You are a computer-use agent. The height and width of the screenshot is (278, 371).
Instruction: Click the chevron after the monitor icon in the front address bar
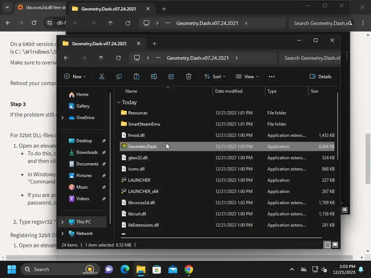[148, 58]
